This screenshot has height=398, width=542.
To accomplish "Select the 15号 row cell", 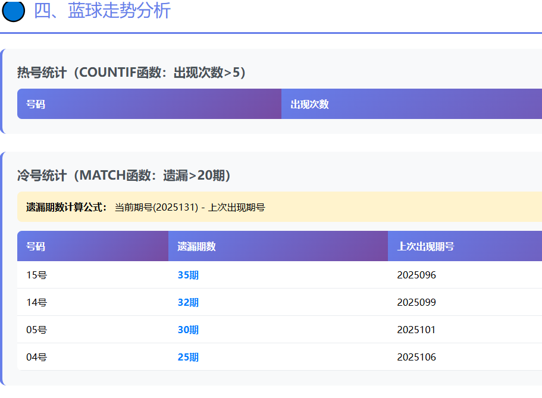I will pos(37,275).
